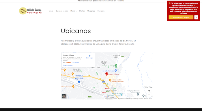This screenshot has width=202, height=111.
Task: Switch to satellite view thumbnail
Action: [64, 96]
